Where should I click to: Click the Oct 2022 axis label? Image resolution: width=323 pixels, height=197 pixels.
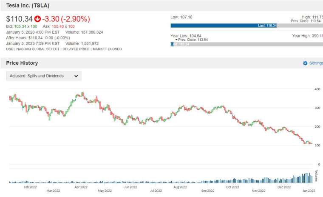[232, 187]
